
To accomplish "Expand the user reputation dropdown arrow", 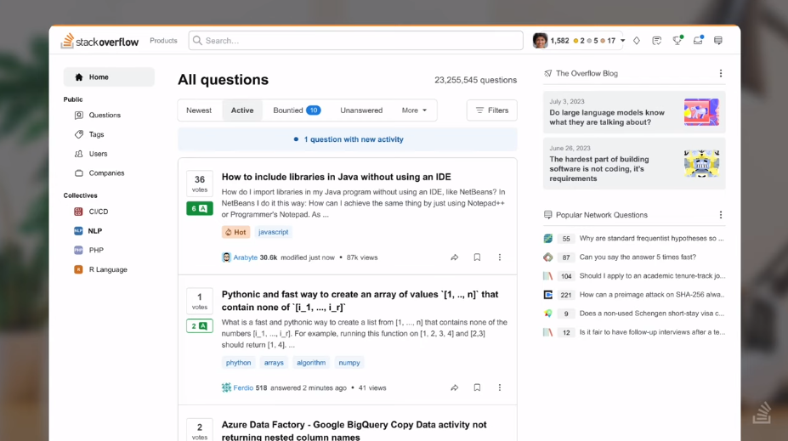I will (622, 41).
